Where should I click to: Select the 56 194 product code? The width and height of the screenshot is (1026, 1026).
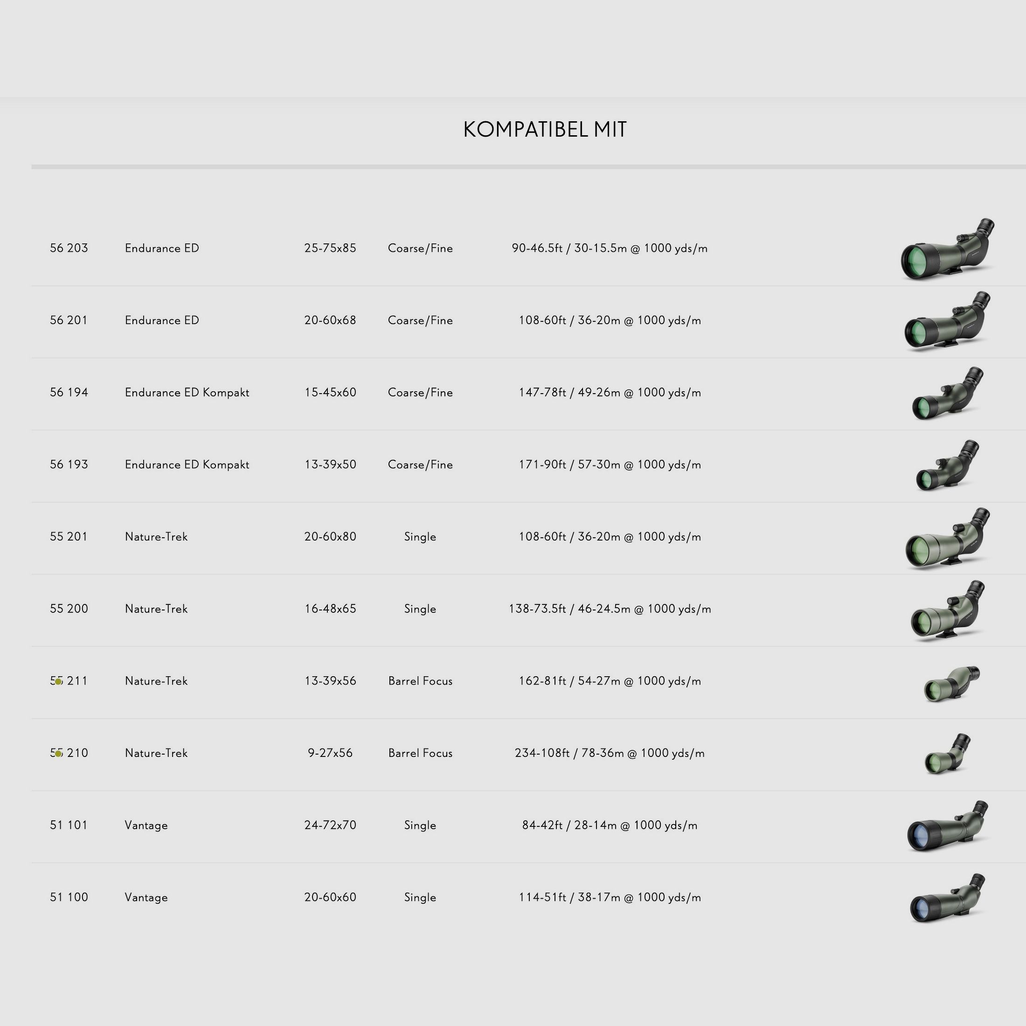point(69,393)
